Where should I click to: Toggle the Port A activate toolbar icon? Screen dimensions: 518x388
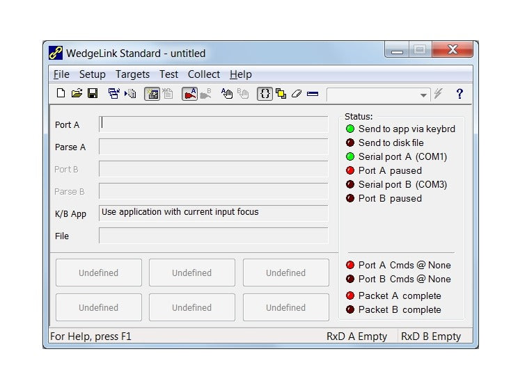(x=189, y=94)
